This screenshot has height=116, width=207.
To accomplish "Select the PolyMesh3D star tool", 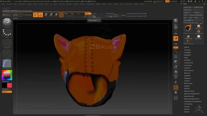I will [188, 37].
